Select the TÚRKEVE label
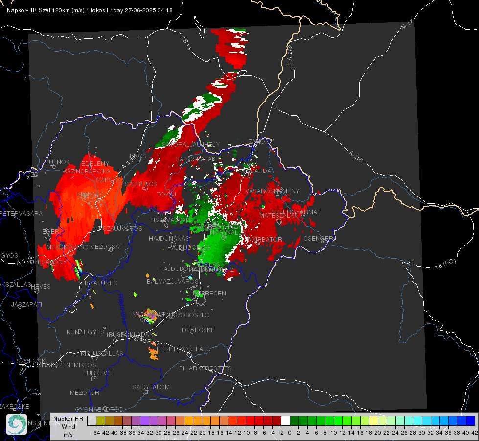Screen dimensions: 479x441 (97, 373)
